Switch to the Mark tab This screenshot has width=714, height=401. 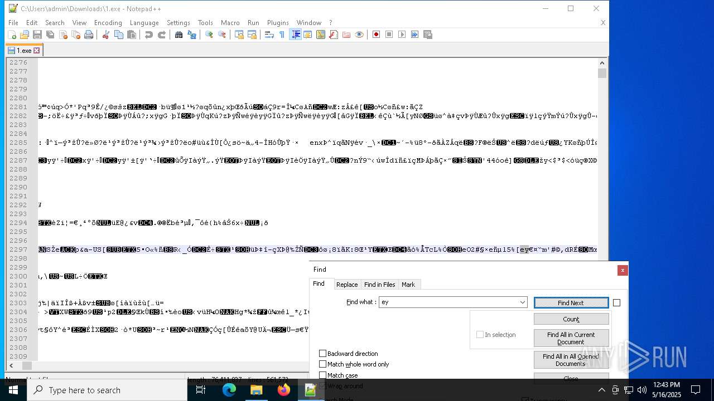408,285
